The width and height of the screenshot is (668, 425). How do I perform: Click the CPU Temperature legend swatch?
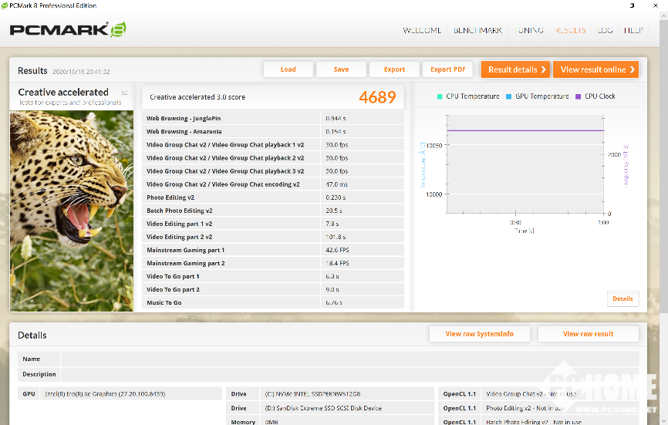[x=440, y=96]
